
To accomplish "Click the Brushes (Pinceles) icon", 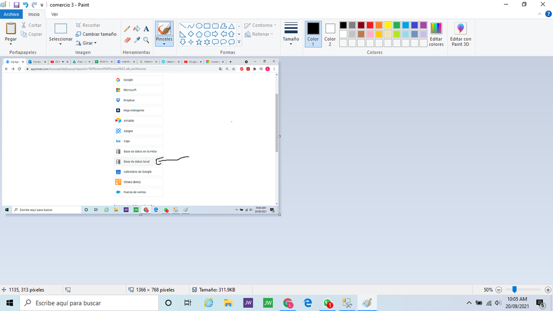I will tap(164, 29).
